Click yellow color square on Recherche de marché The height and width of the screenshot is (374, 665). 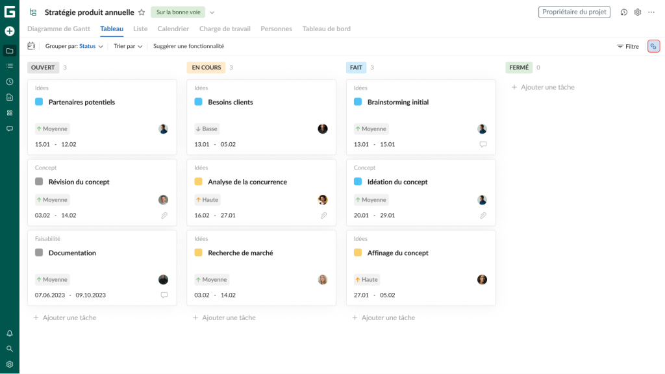199,253
